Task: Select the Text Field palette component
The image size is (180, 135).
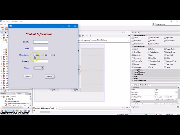Action: point(168,55)
